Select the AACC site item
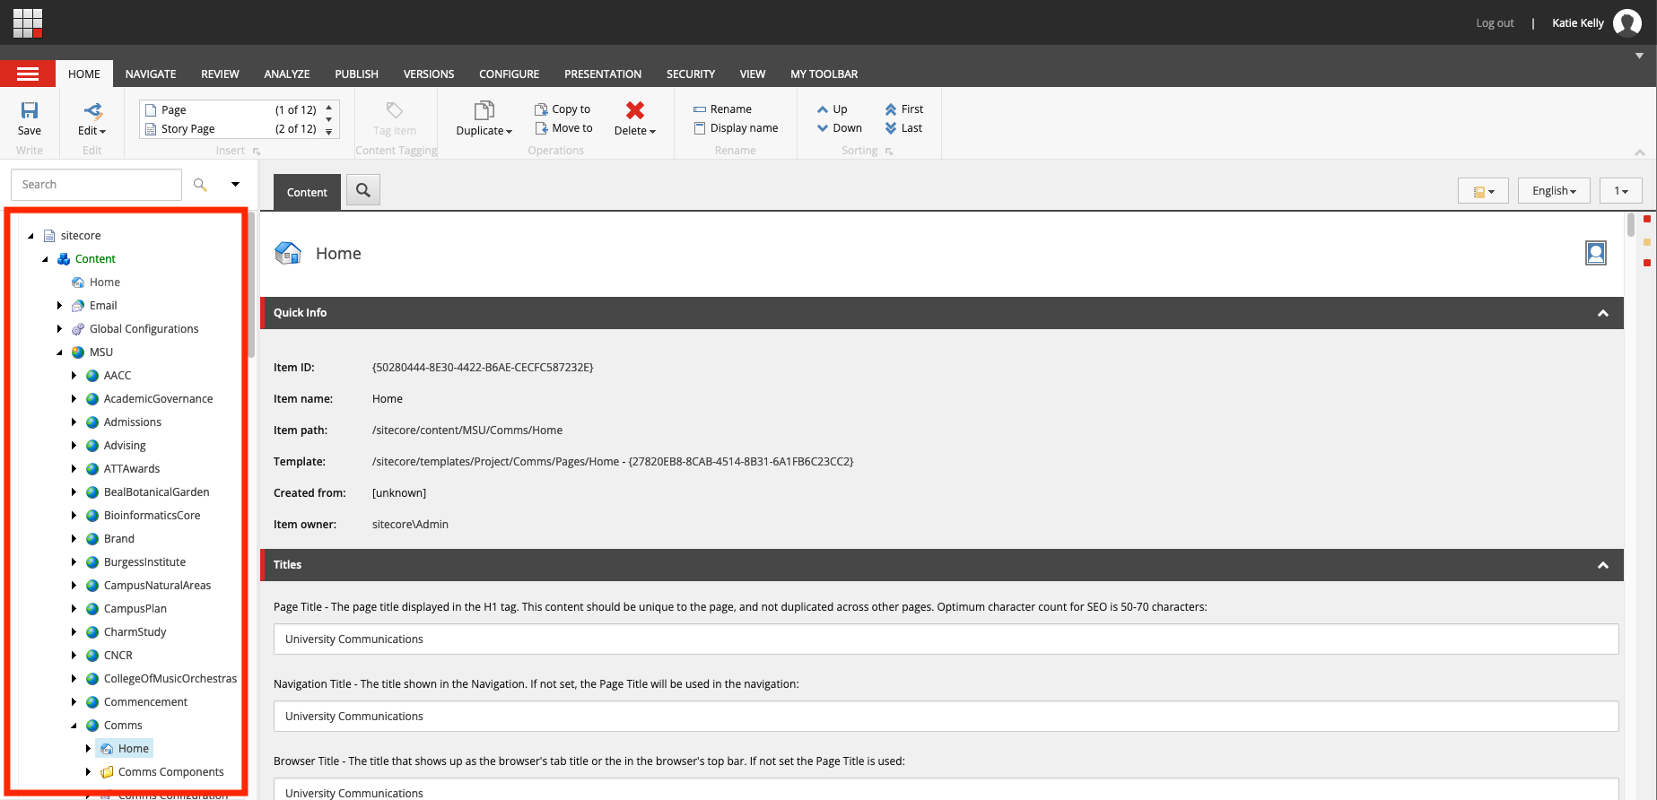1657x800 pixels. (117, 376)
